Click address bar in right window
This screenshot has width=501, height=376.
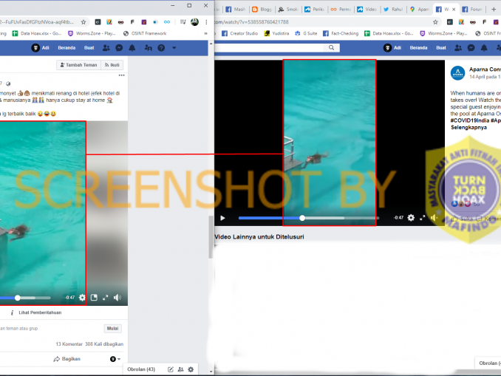tap(321, 22)
